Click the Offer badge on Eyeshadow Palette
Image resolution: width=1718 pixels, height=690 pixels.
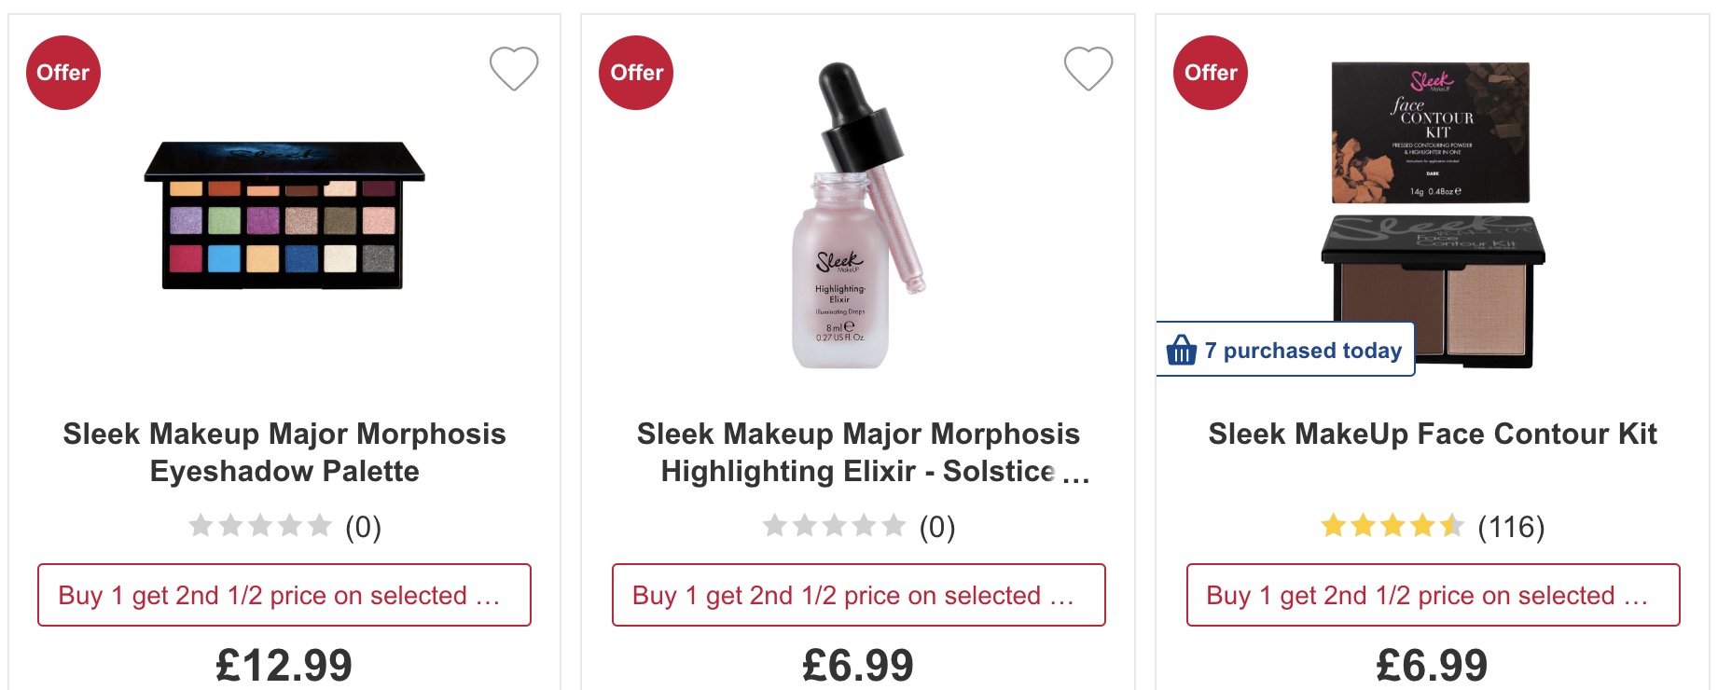pos(63,73)
